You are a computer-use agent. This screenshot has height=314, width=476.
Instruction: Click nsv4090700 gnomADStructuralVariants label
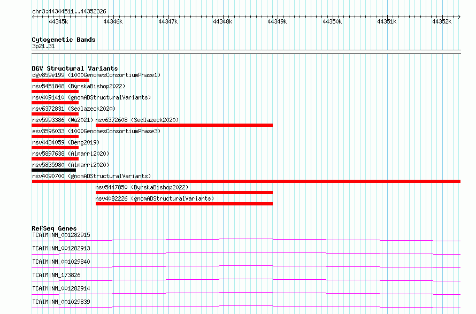91,176
